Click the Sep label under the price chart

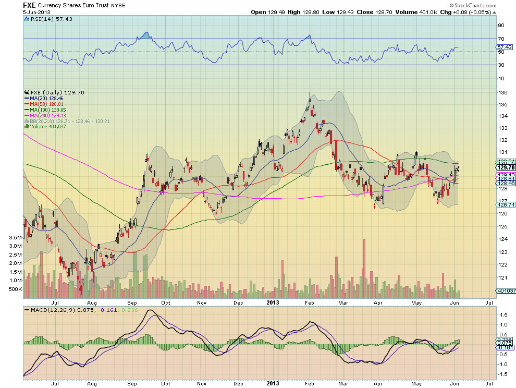tap(132, 302)
